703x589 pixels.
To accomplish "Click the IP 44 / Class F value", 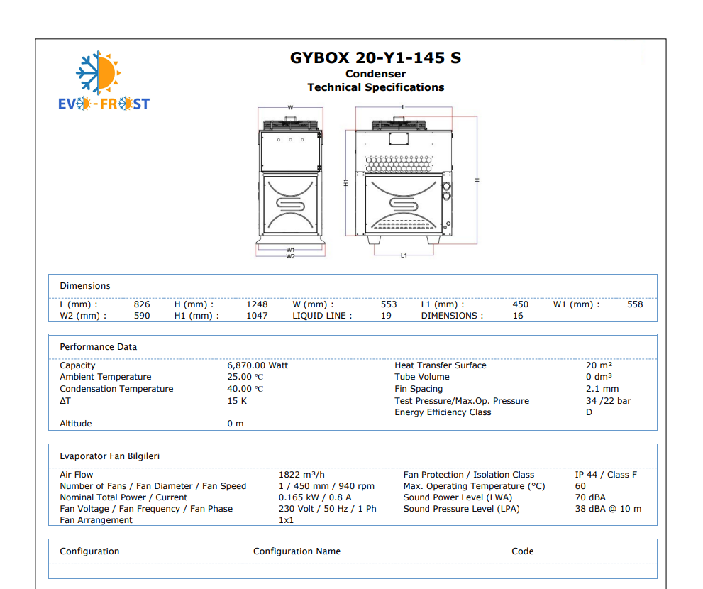I will pos(606,475).
